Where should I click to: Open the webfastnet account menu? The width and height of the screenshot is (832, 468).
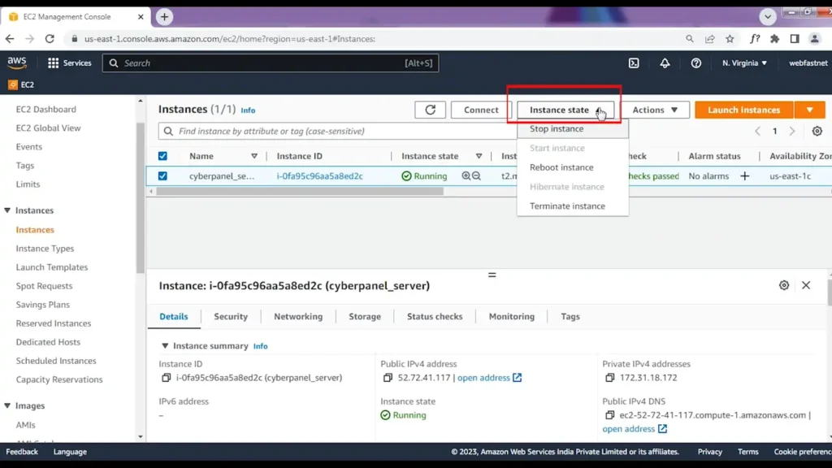(x=808, y=63)
